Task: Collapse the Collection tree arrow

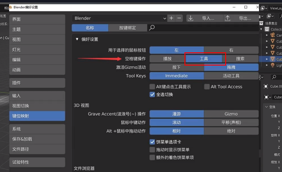Action: (261, 29)
